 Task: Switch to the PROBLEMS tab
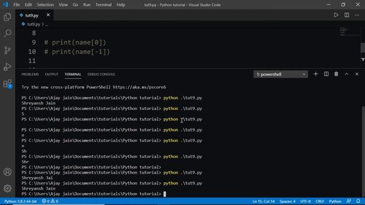(x=30, y=75)
